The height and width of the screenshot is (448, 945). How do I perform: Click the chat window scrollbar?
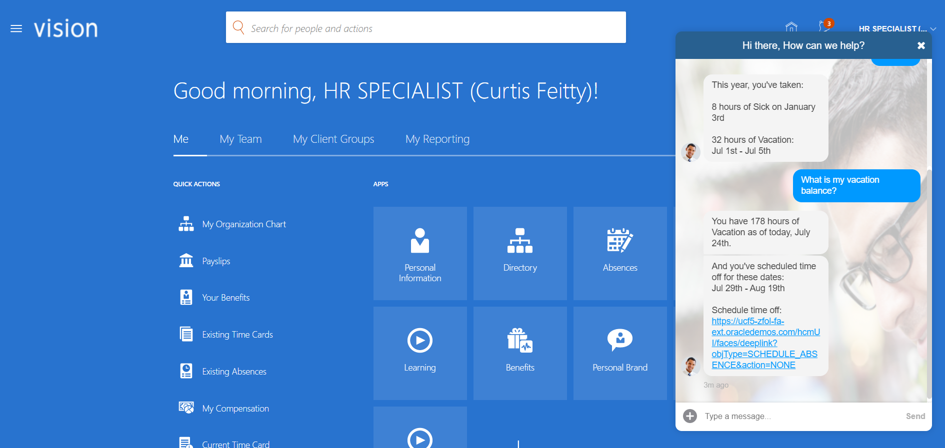click(x=929, y=284)
